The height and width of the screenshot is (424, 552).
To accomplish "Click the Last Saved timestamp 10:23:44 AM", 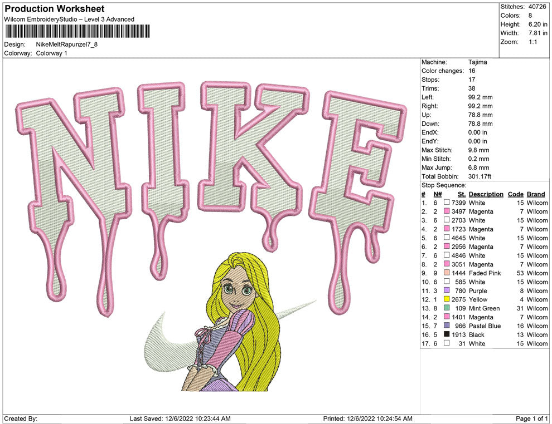I will tap(212, 418).
